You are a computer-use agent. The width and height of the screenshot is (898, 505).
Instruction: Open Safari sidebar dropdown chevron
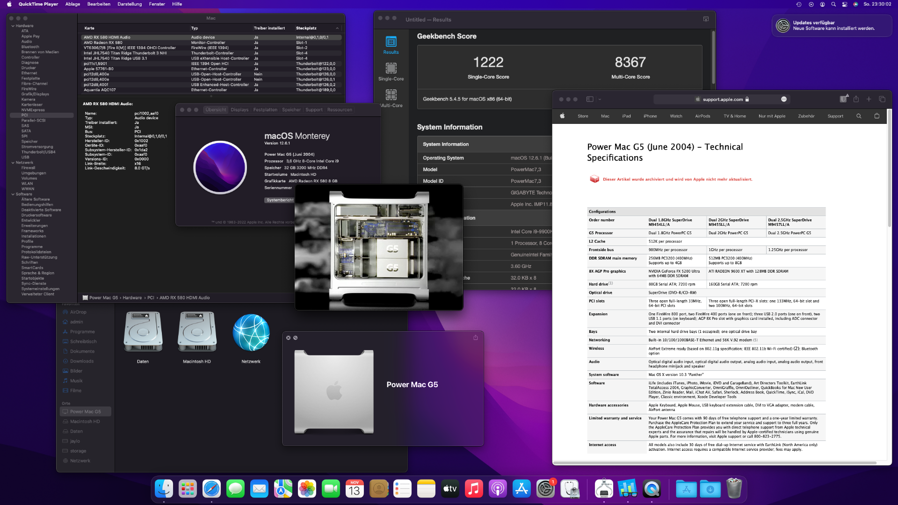(600, 99)
